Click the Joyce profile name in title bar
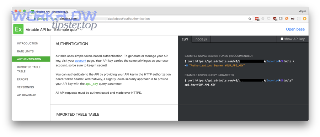The width and height of the screenshot is (320, 137). [302, 11]
